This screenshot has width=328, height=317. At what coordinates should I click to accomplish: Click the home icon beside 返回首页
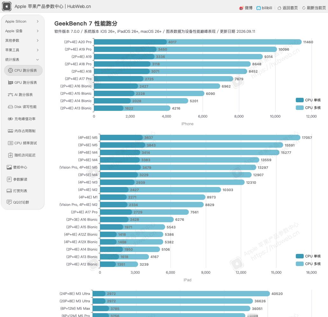279,8
